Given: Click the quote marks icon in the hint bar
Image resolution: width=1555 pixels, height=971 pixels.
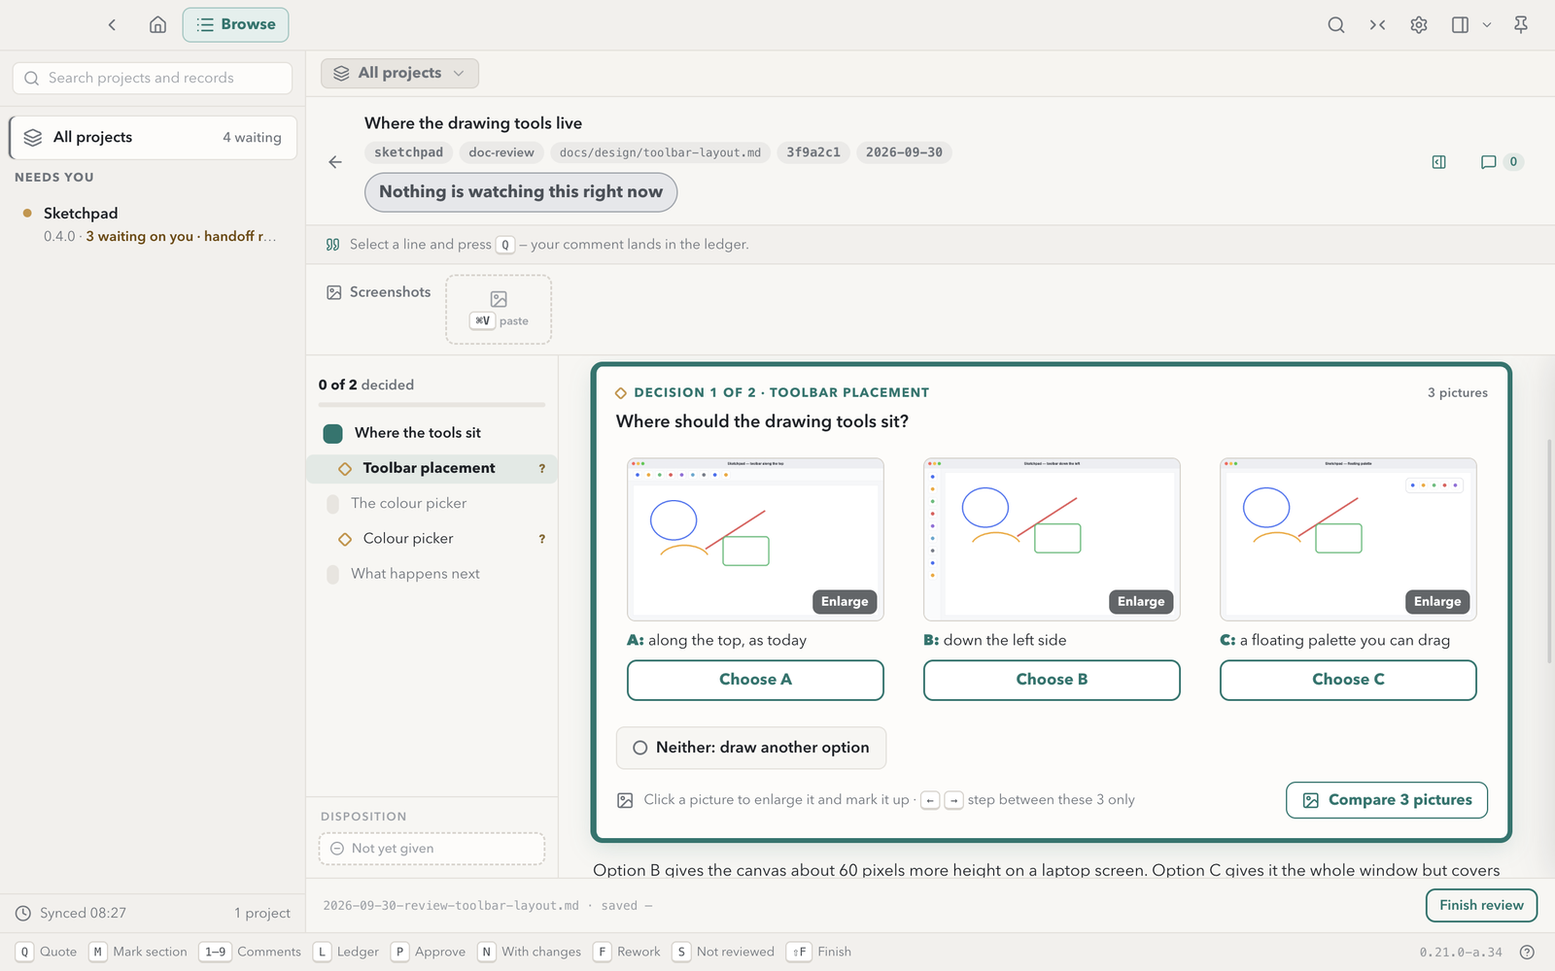Looking at the screenshot, I should tap(332, 245).
